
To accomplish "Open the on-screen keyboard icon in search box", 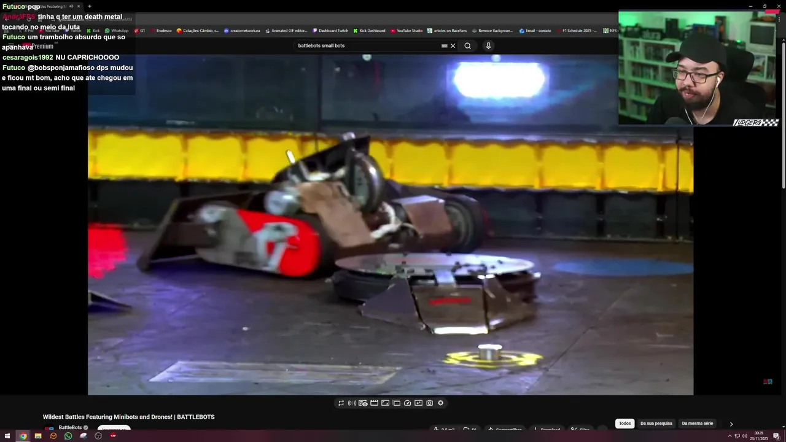I will pos(444,45).
